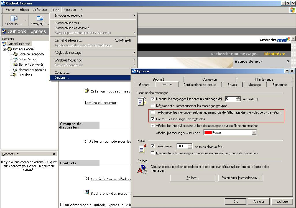The width and height of the screenshot is (296, 208).
Task: Uncheck Lire tous les messages en texte clair
Action: pos(152,119)
